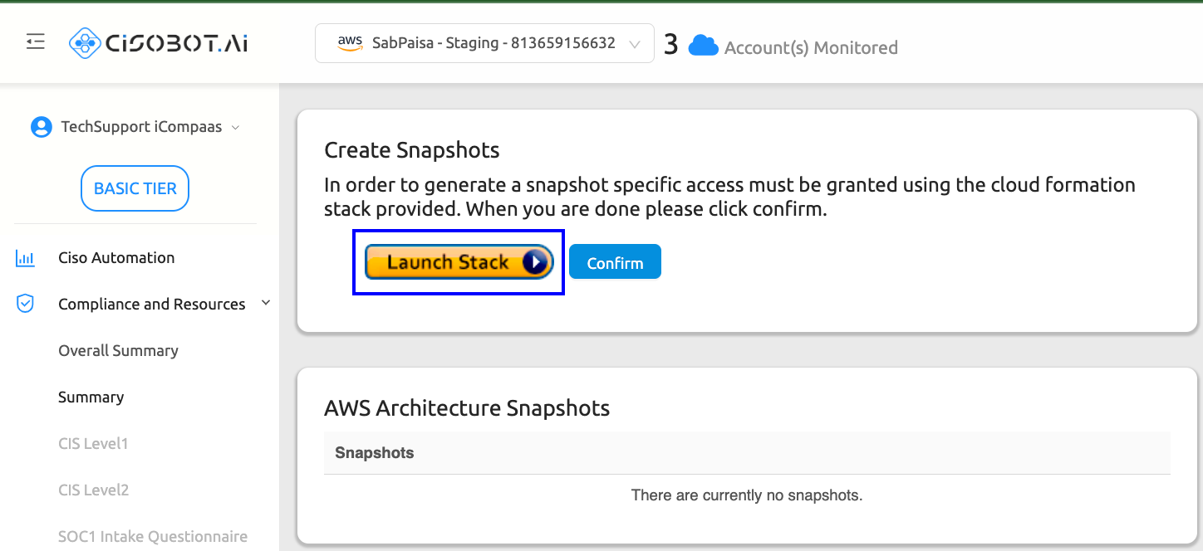Open Overall Summary in sidebar
The width and height of the screenshot is (1203, 551).
(118, 350)
